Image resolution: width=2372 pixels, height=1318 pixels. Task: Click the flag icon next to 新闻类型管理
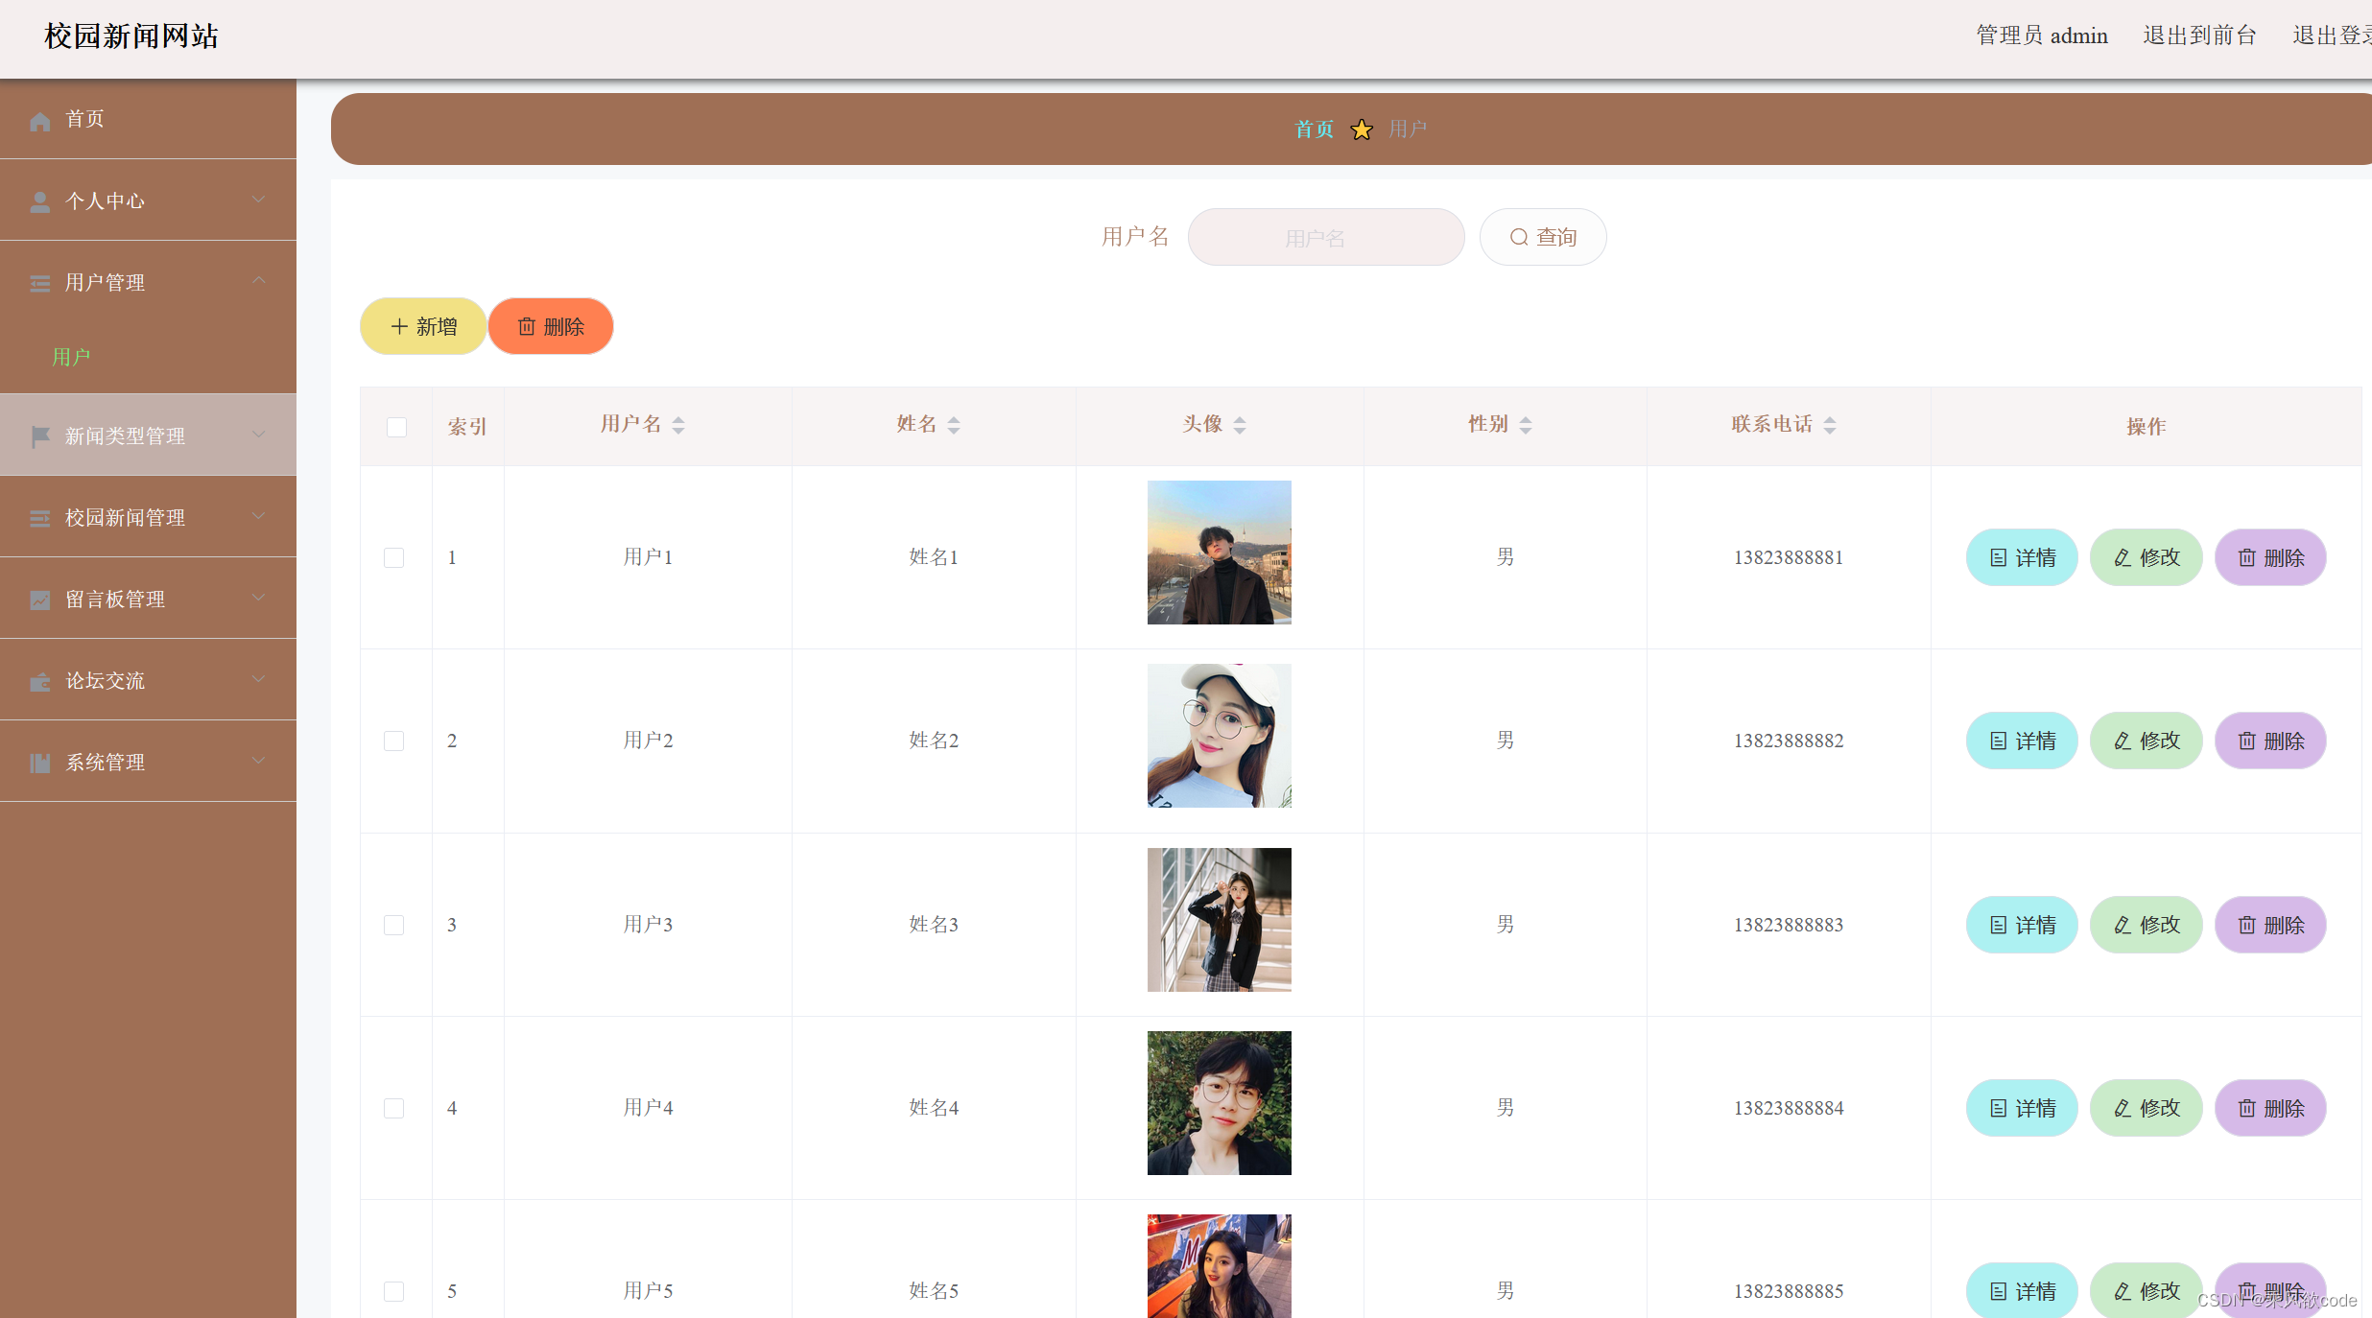39,436
